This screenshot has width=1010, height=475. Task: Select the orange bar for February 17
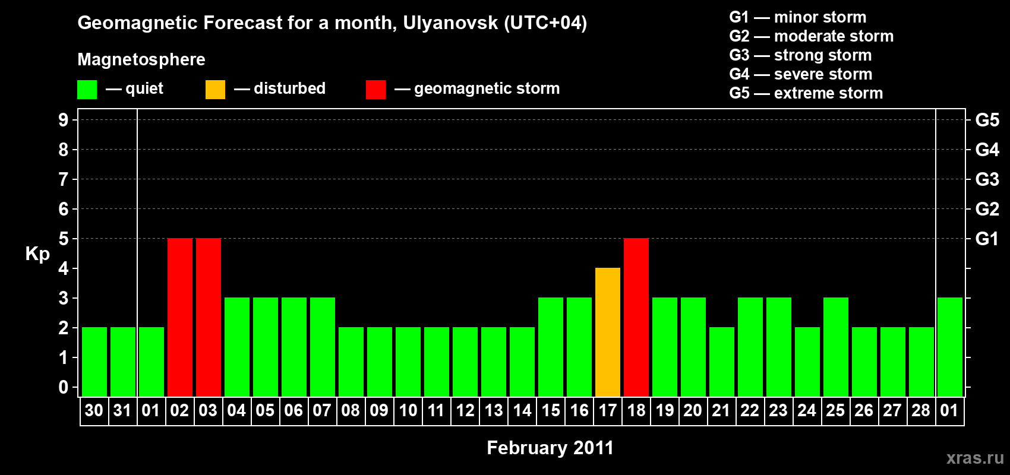(x=608, y=332)
